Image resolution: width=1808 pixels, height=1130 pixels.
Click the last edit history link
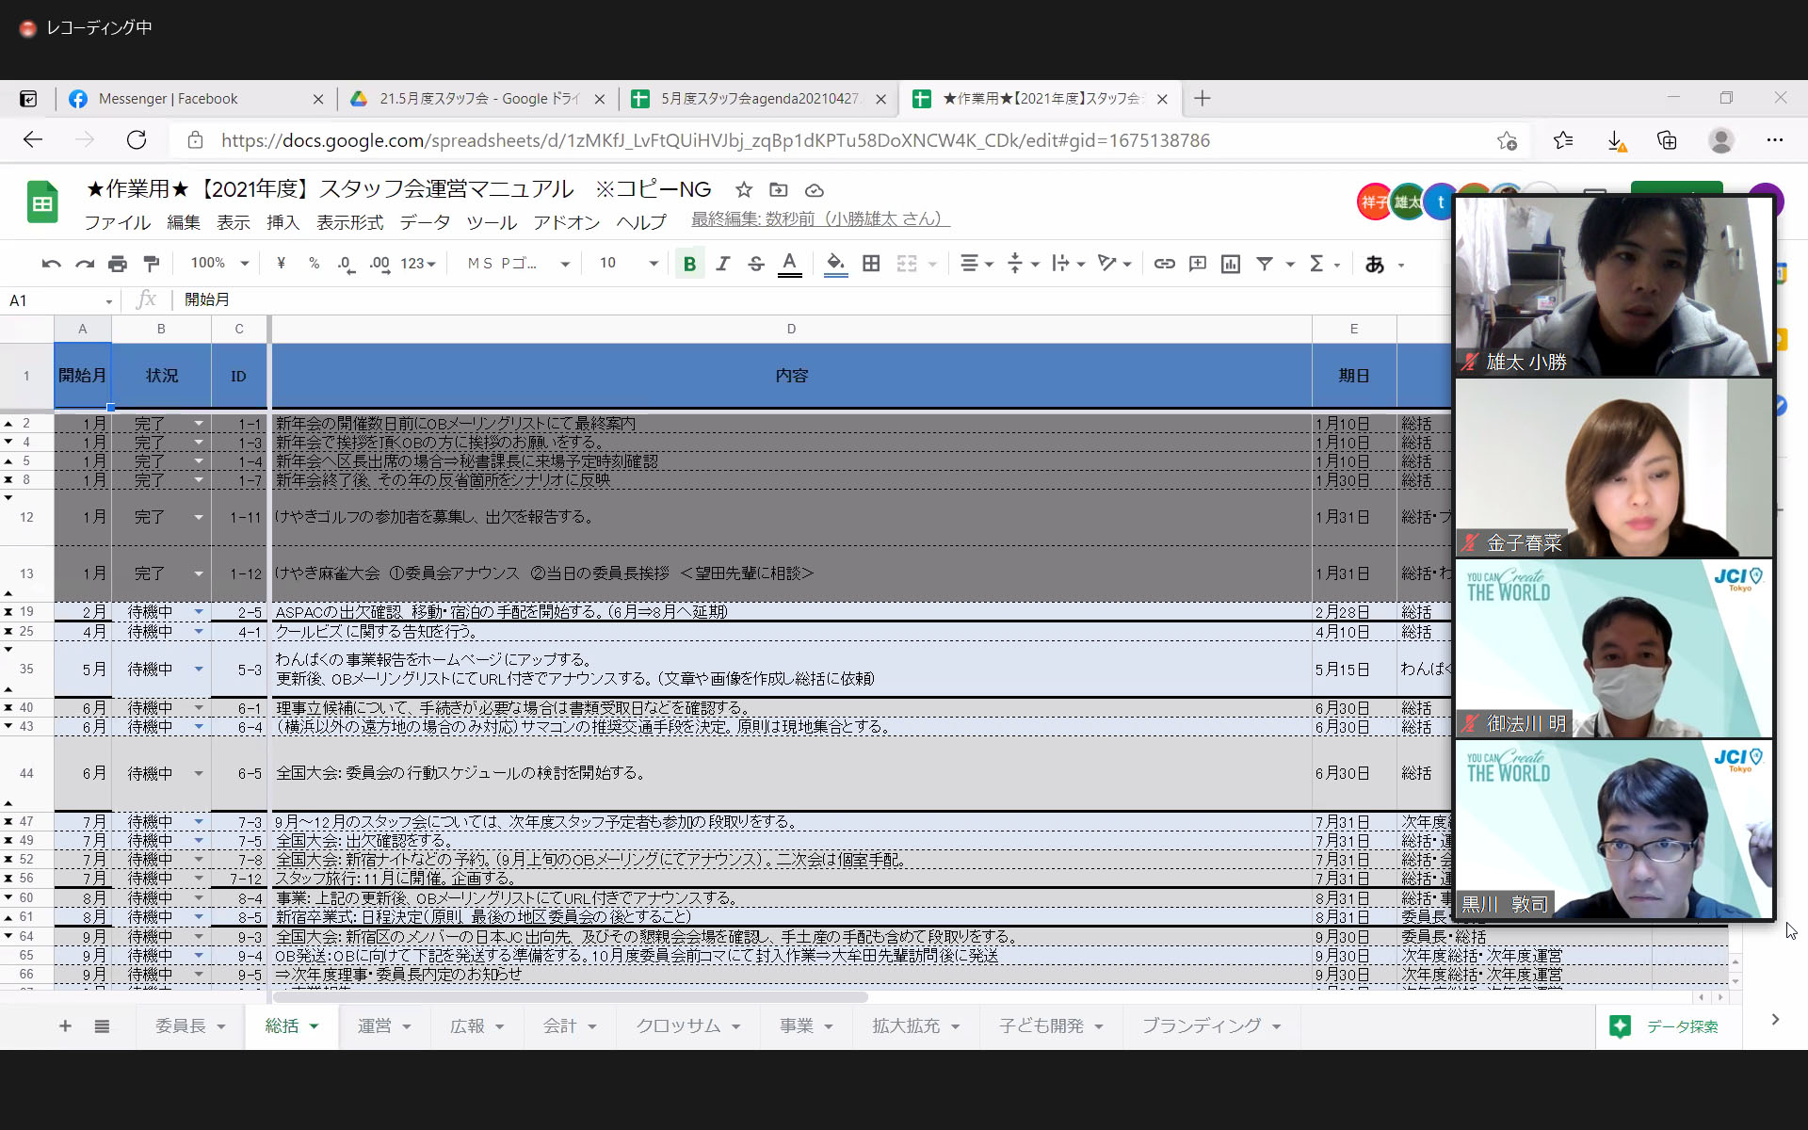point(820,219)
